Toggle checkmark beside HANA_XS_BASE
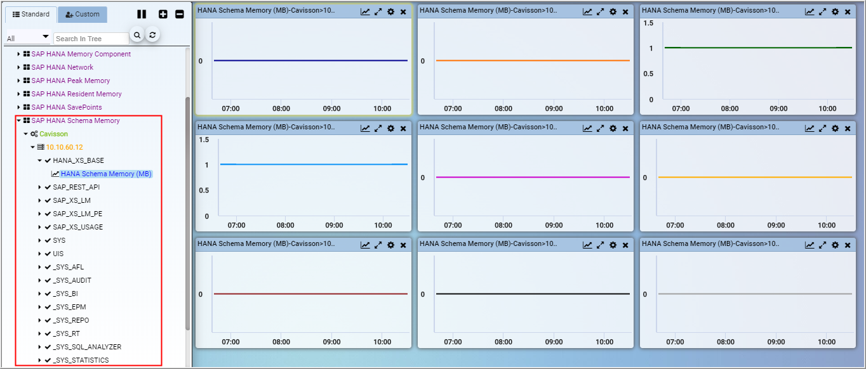866x369 pixels. pyautogui.click(x=48, y=160)
